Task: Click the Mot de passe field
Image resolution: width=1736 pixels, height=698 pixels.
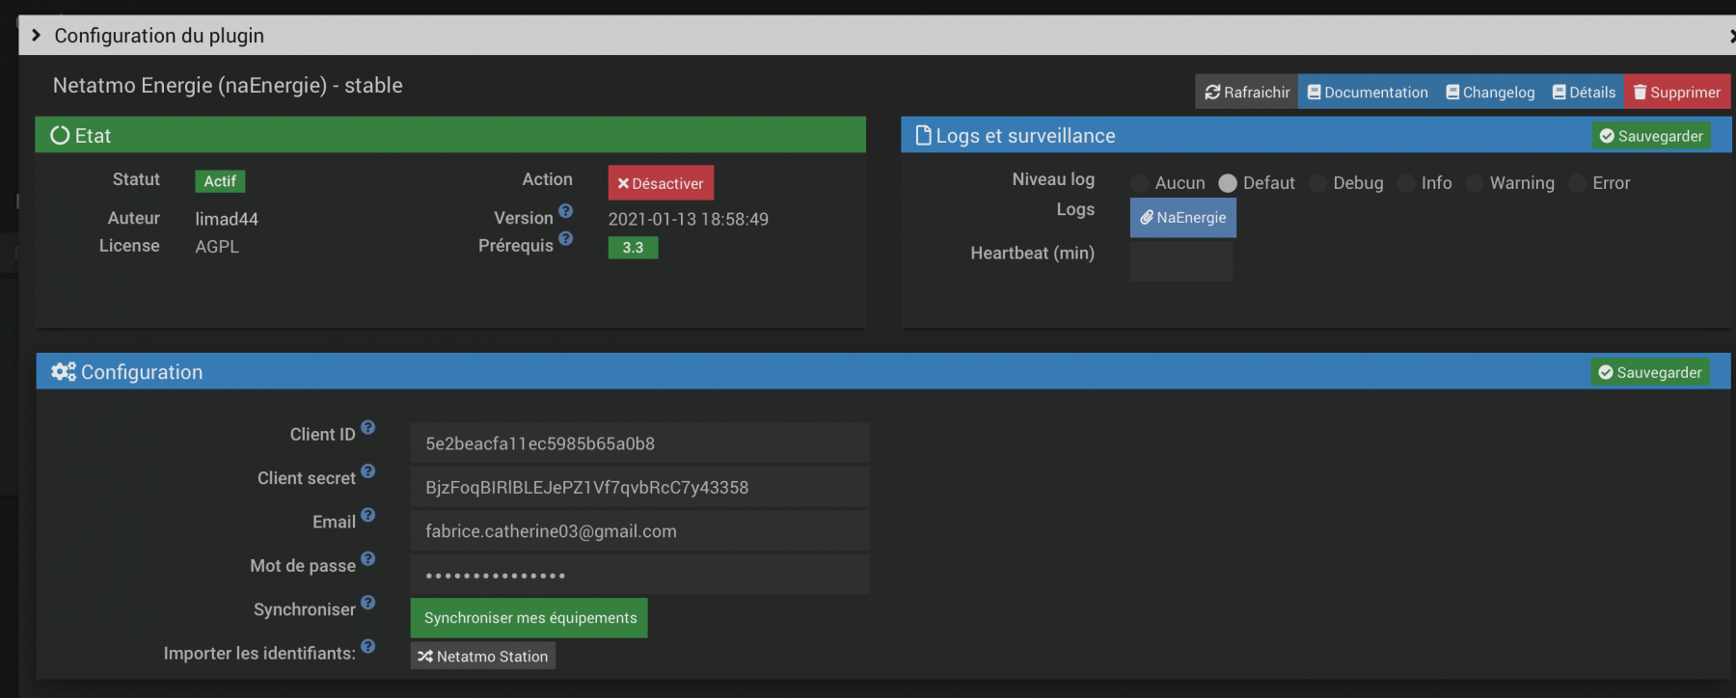Action: [640, 575]
